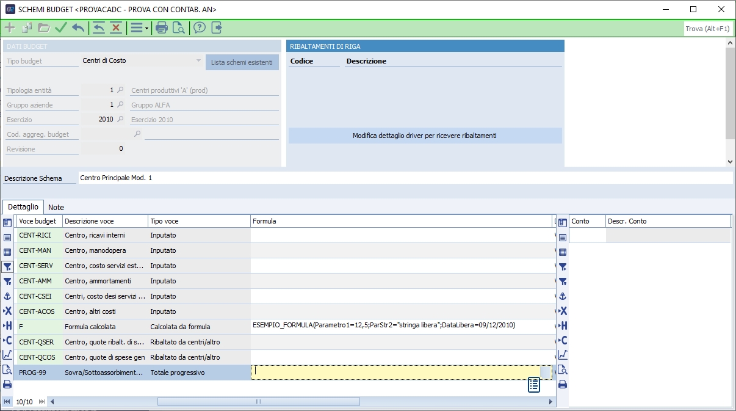The width and height of the screenshot is (736, 411).
Task: Open the Tipo budget dropdown
Action: coord(198,60)
